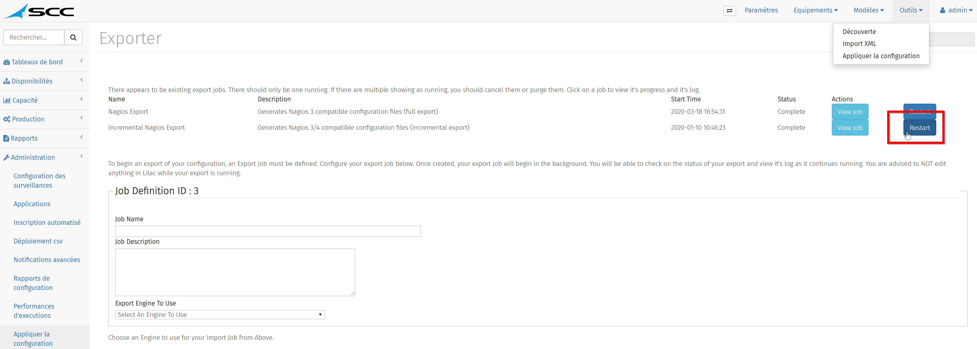Click the Administration wrench icon
Screen dimensions: 977x349
(6, 157)
